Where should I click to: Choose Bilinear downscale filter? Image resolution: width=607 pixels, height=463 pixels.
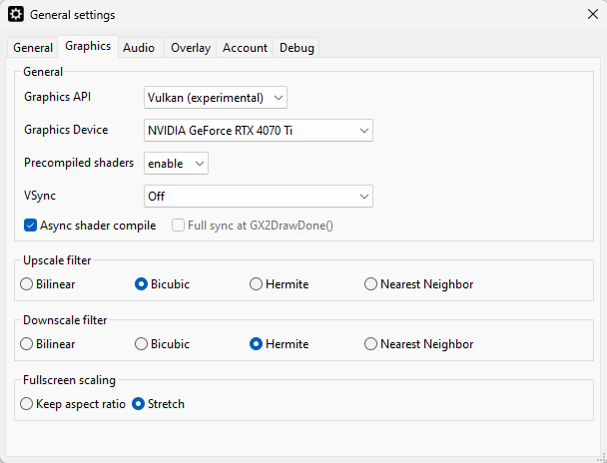pyautogui.click(x=27, y=344)
